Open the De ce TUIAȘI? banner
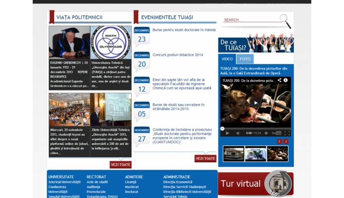The height and width of the screenshot is (198, 344). 256,43
